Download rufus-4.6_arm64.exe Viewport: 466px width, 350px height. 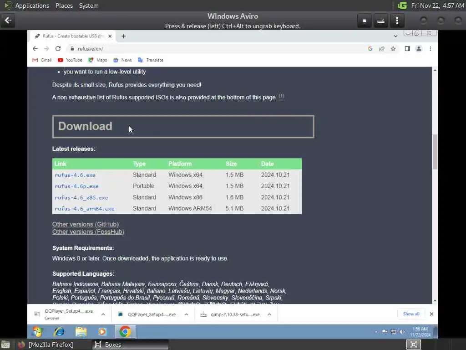point(84,209)
